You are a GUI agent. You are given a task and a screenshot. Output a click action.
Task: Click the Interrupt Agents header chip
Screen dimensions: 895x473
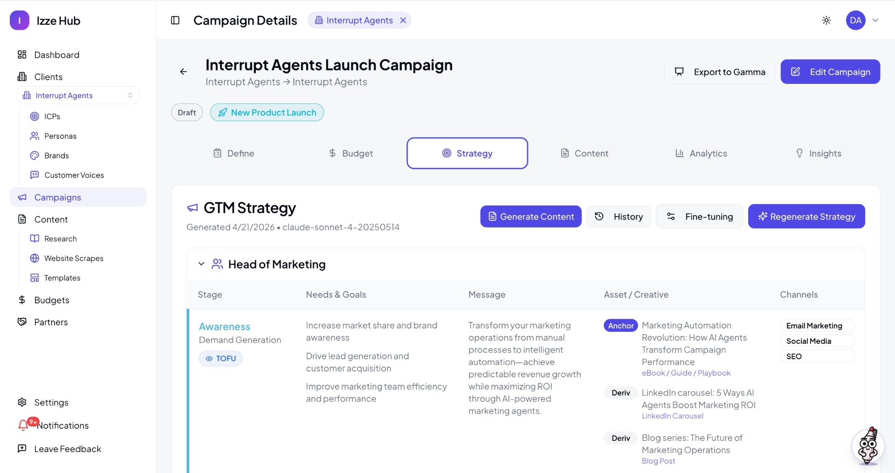[359, 20]
